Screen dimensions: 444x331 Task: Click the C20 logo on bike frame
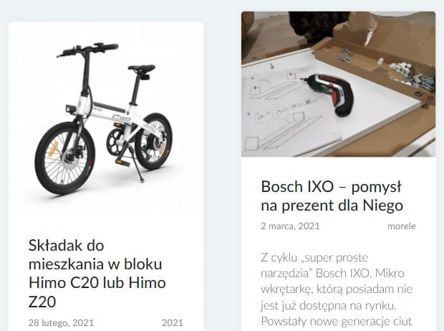(121, 117)
